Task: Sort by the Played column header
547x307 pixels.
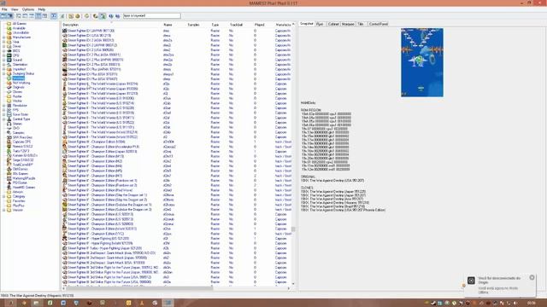Action: (264, 25)
